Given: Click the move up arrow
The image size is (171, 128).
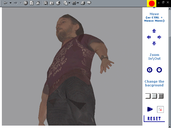Looking at the screenshot, I should (x=154, y=31).
